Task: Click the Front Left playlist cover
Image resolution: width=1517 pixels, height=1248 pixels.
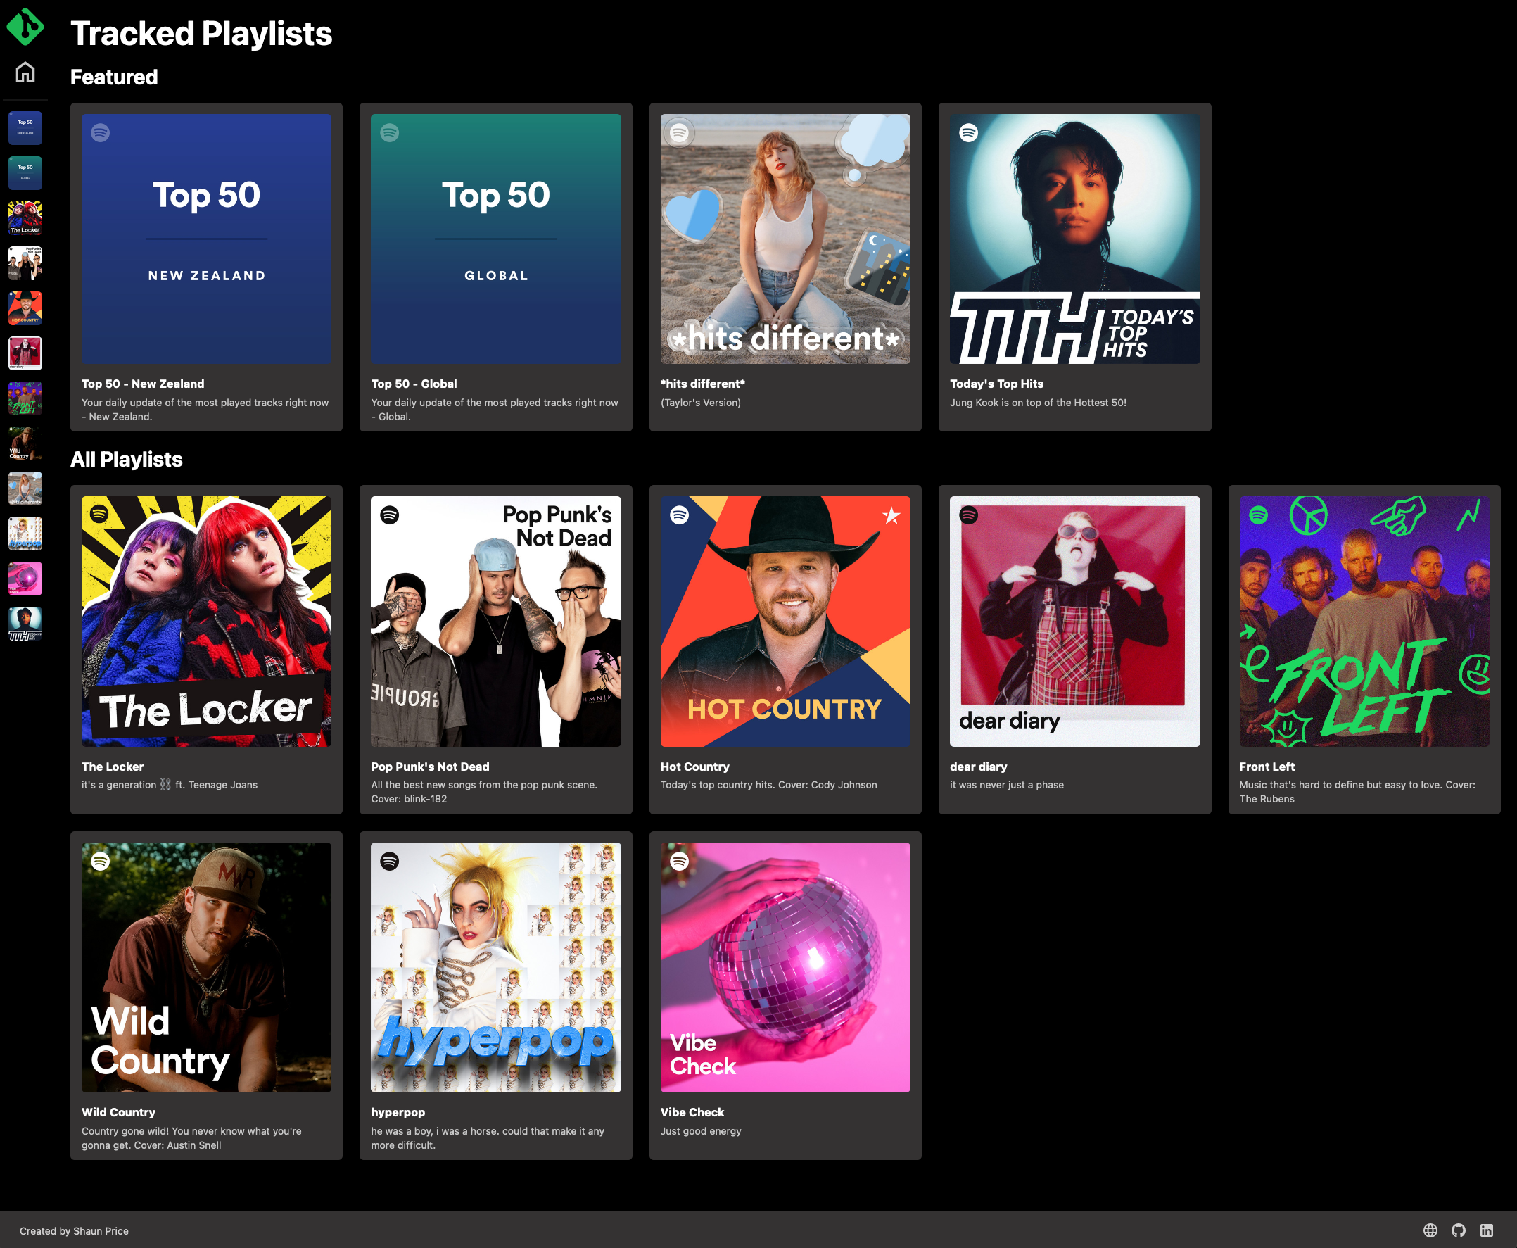Action: tap(1363, 621)
